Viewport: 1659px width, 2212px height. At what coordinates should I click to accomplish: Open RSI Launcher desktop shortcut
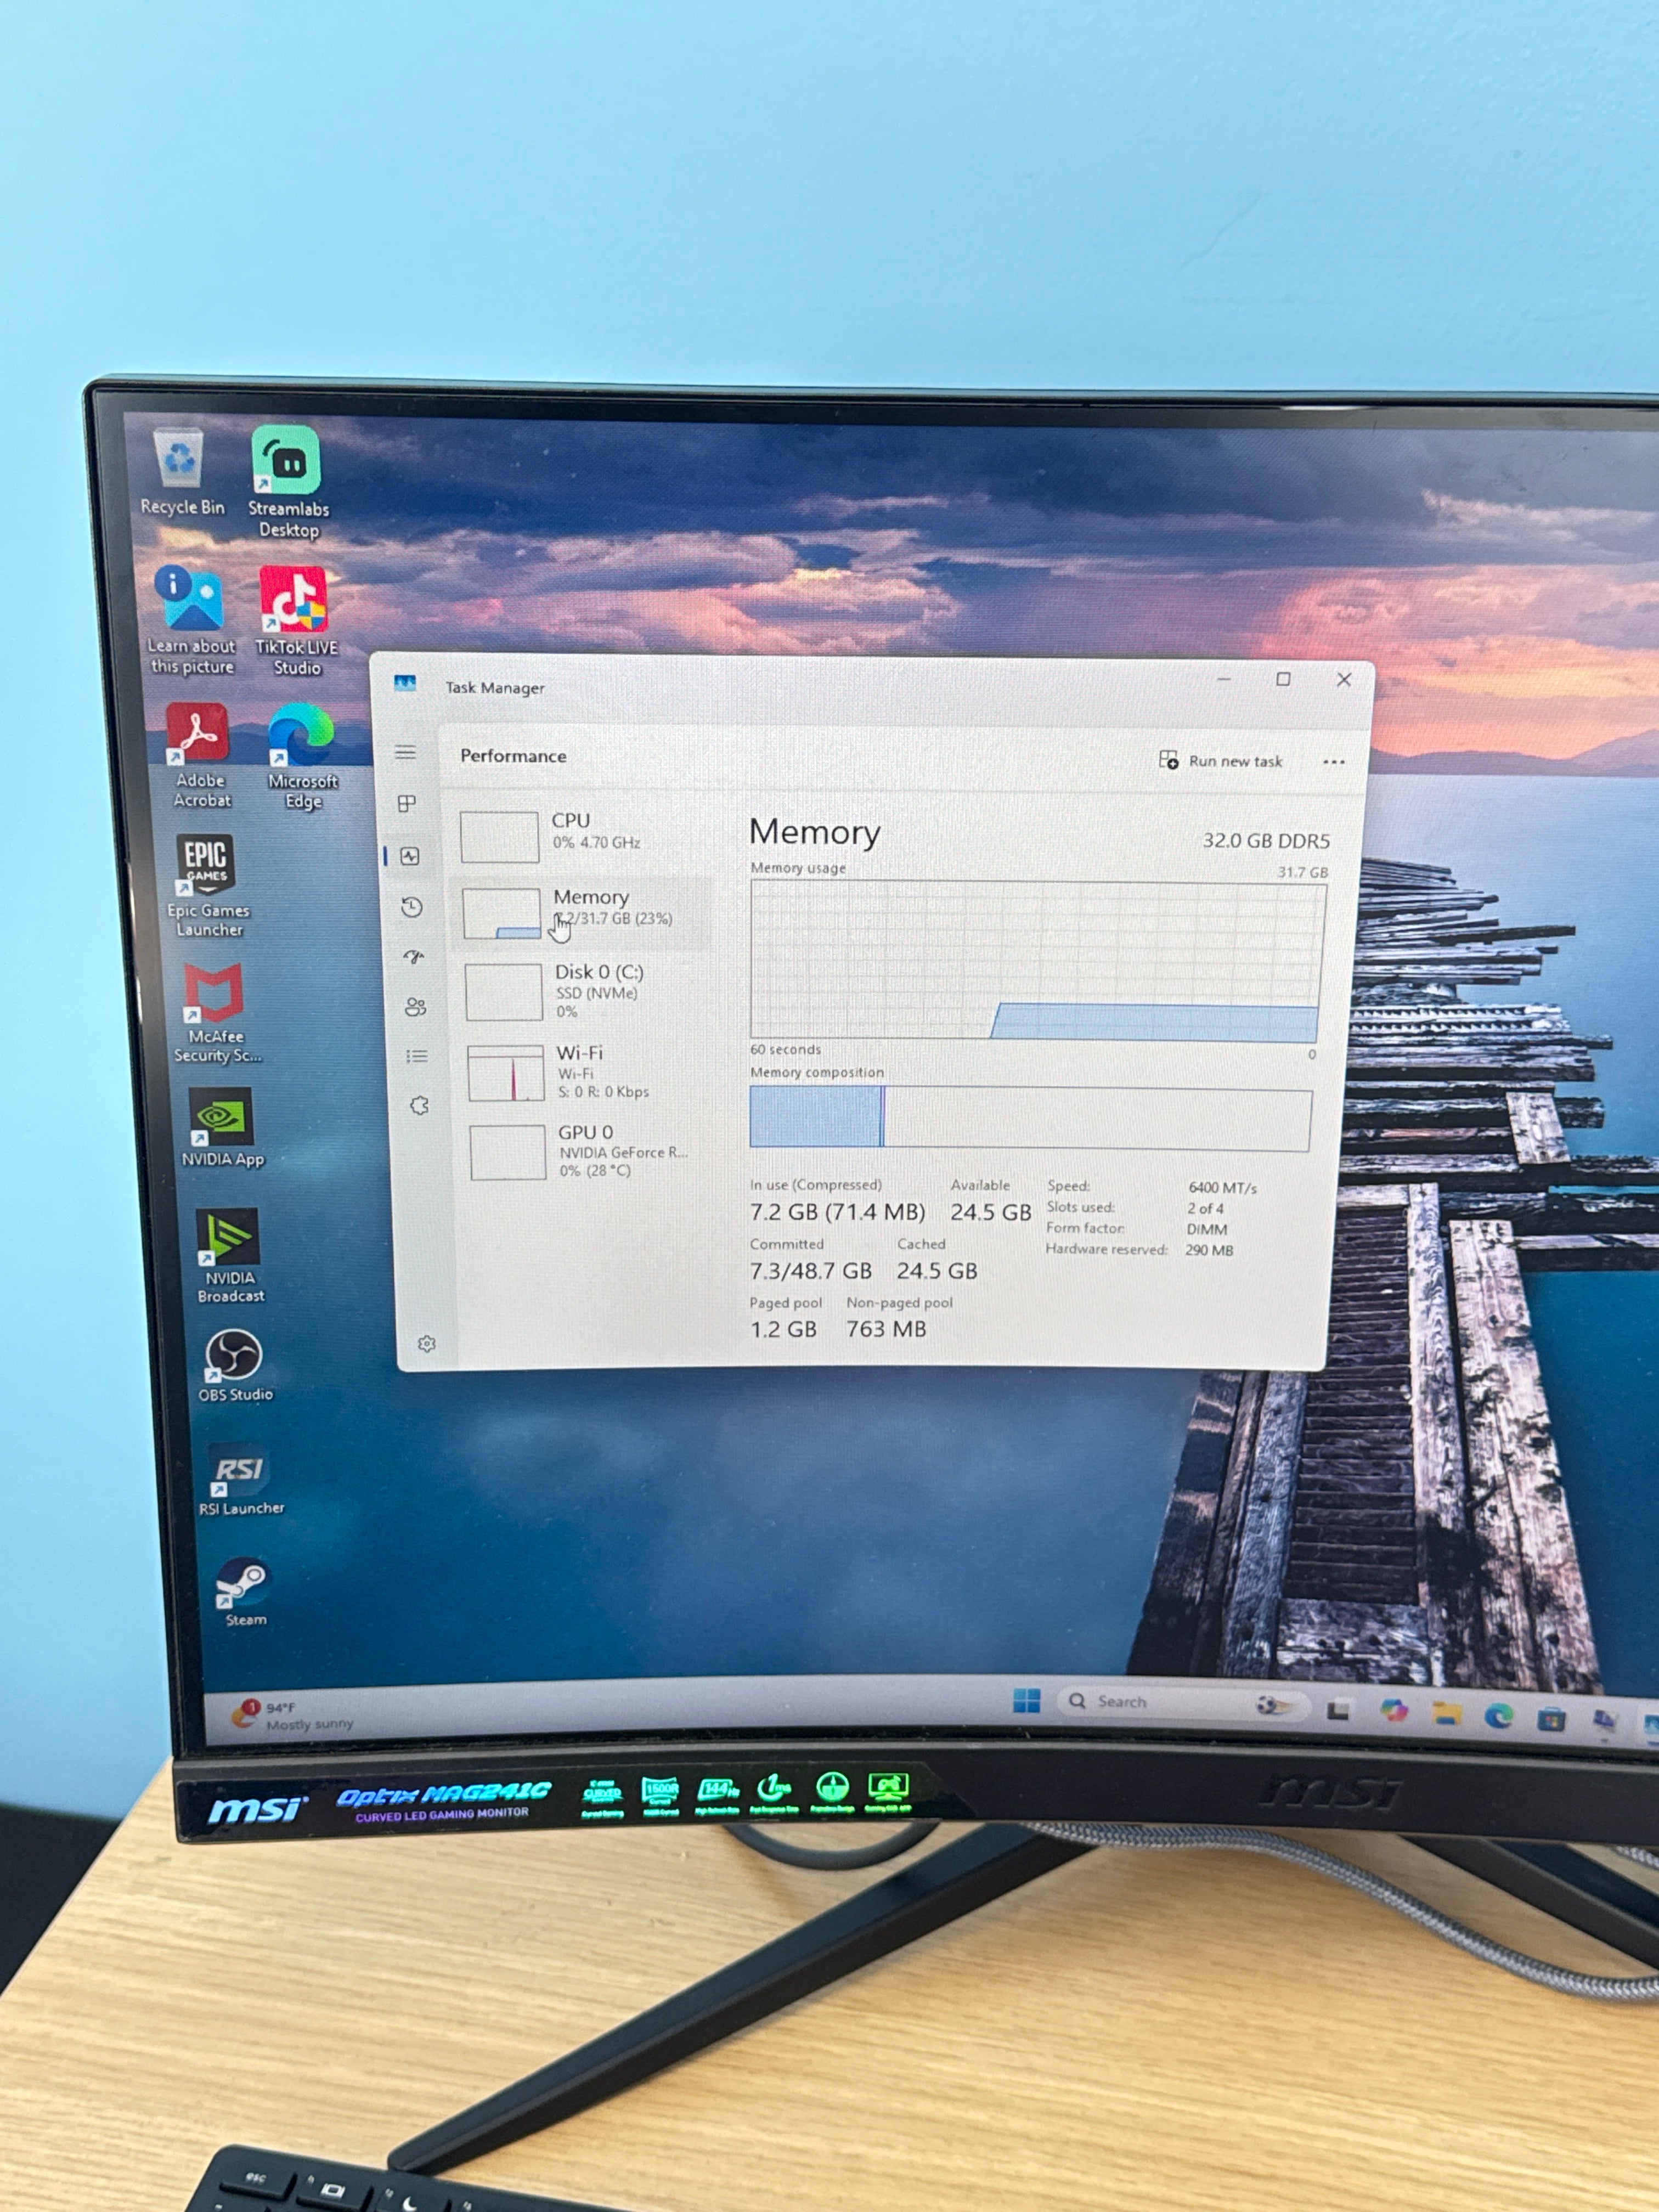(240, 1480)
